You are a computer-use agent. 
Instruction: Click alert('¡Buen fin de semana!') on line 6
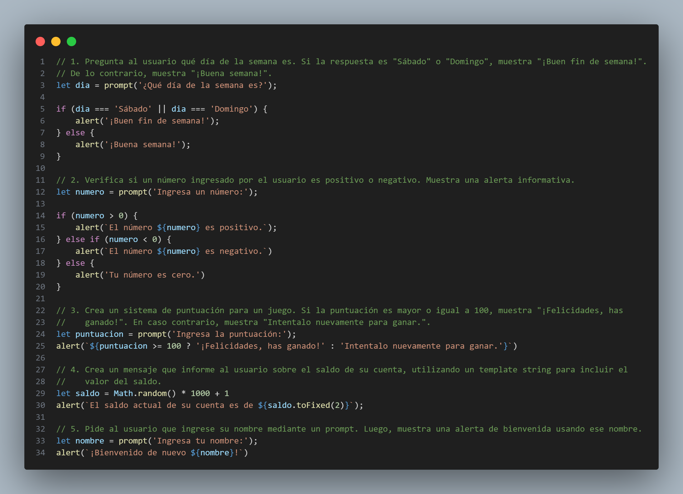point(145,121)
